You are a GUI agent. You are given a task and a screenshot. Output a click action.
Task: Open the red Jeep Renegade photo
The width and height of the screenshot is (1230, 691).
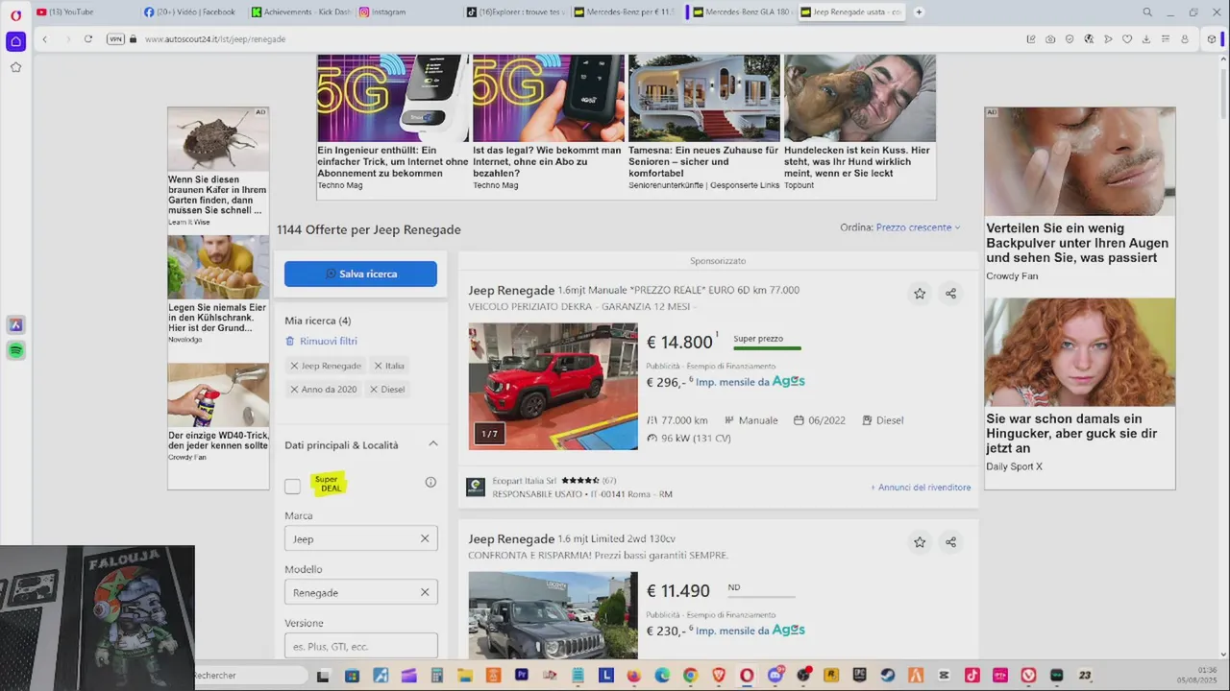(x=553, y=386)
